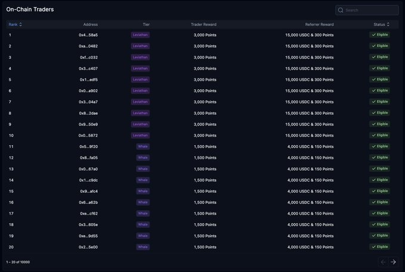This screenshot has height=272, width=405.
Task: Click Eligible status for 0x8...fa05
Action: [x=379, y=158]
